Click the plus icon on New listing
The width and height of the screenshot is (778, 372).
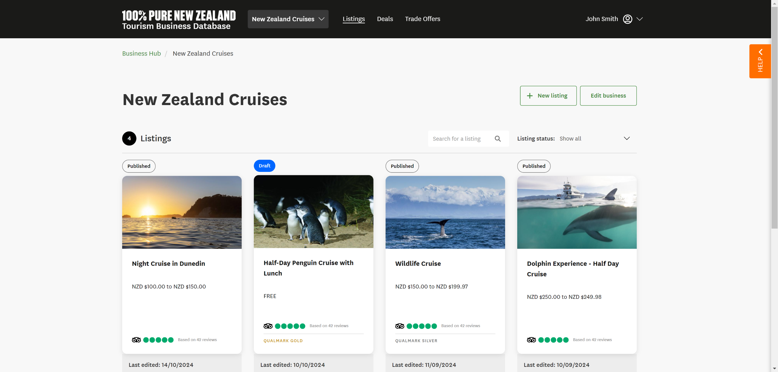click(x=530, y=96)
